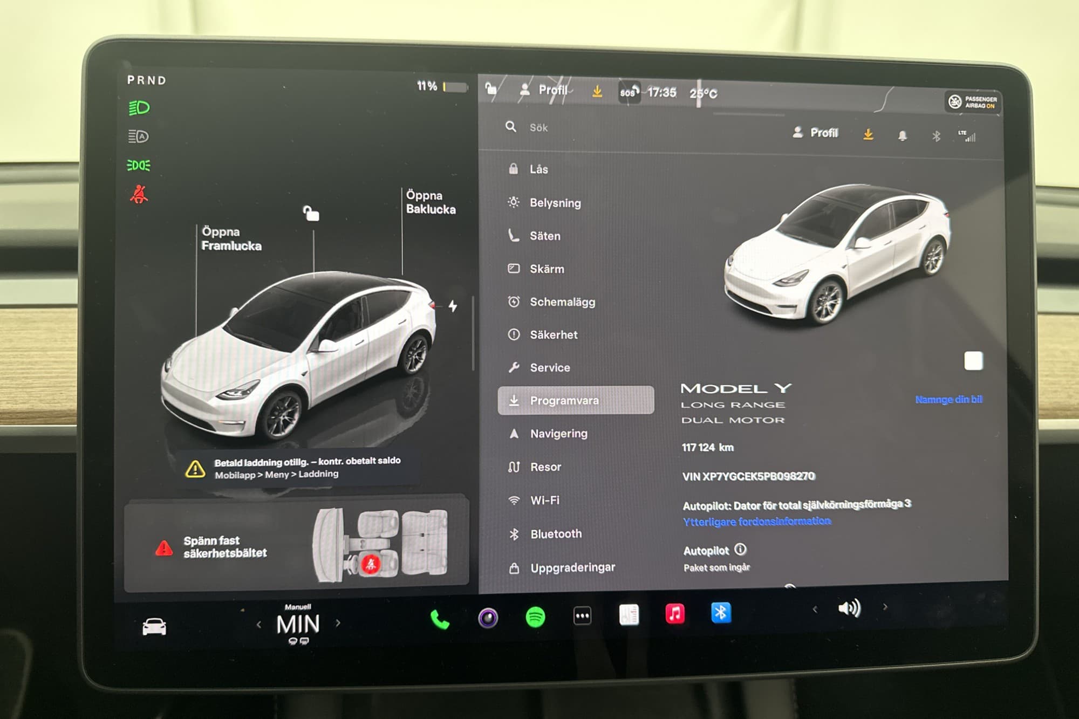Raise the temperature from MIN

(x=338, y=623)
